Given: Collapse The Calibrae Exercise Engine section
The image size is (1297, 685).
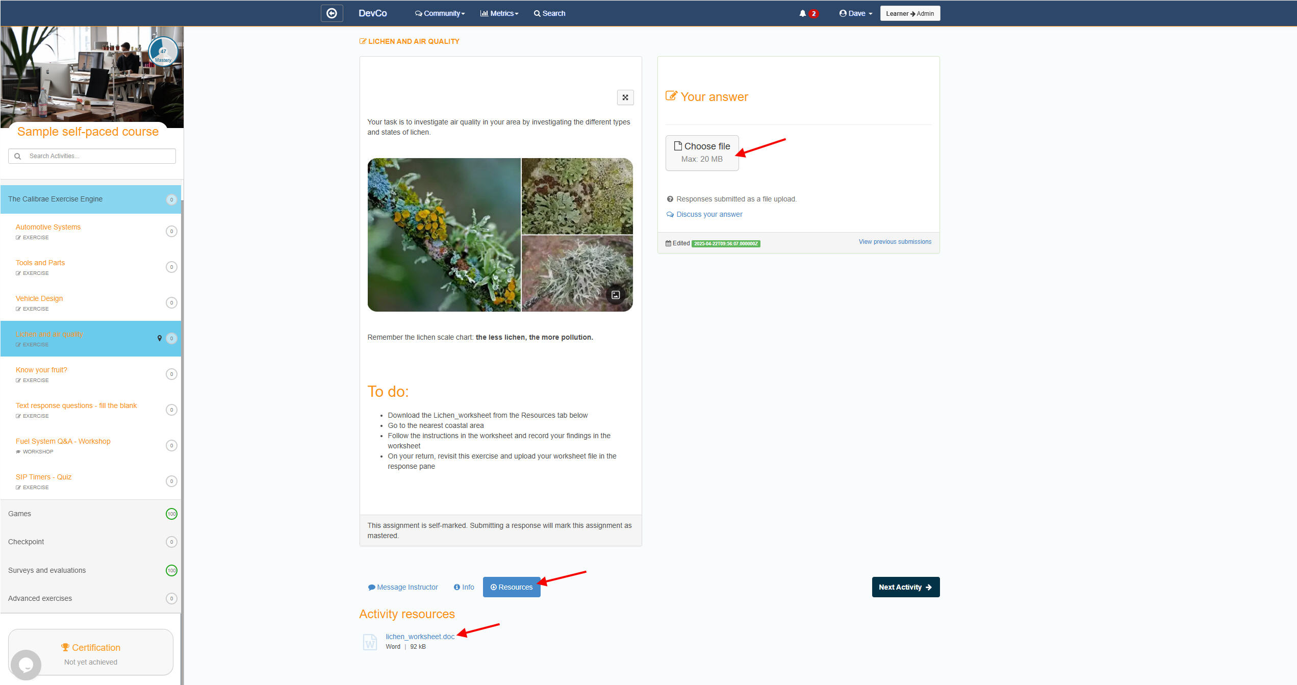Looking at the screenshot, I should [91, 199].
